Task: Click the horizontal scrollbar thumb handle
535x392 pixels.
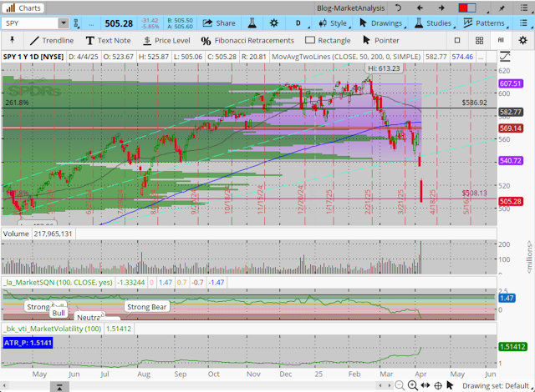Action: [59, 386]
